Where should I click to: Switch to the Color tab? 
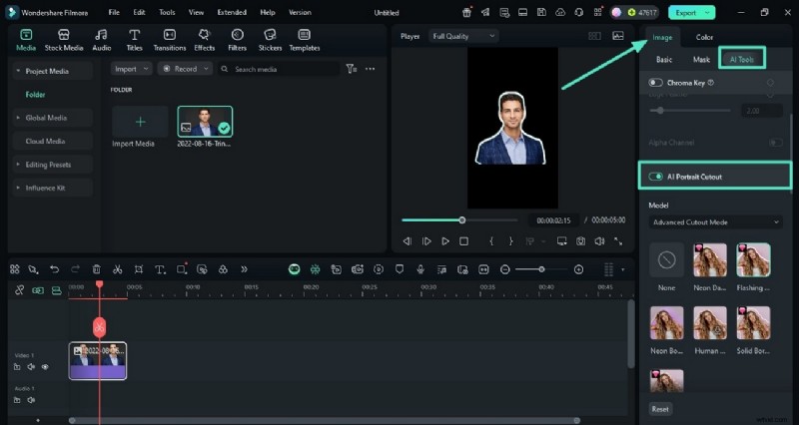[704, 38]
